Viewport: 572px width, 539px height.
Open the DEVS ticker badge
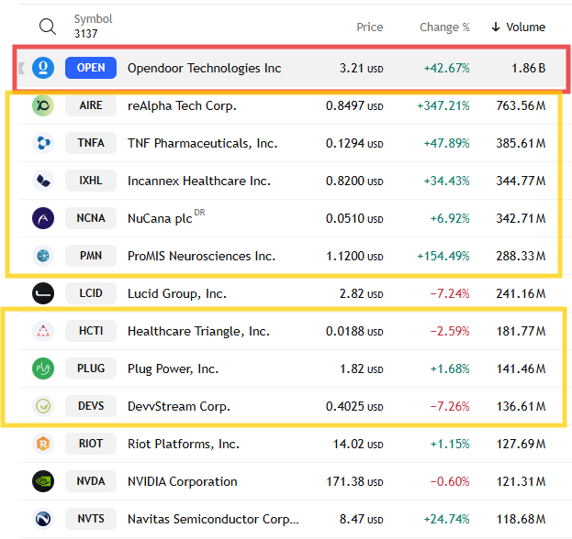point(91,406)
